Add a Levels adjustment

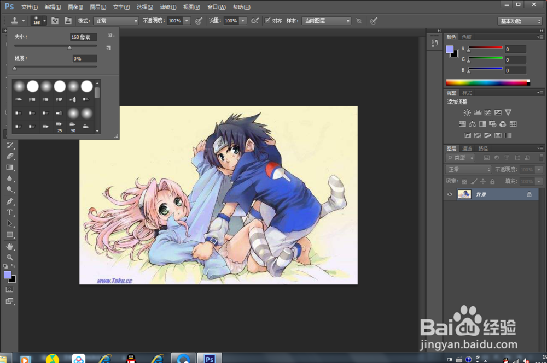477,112
